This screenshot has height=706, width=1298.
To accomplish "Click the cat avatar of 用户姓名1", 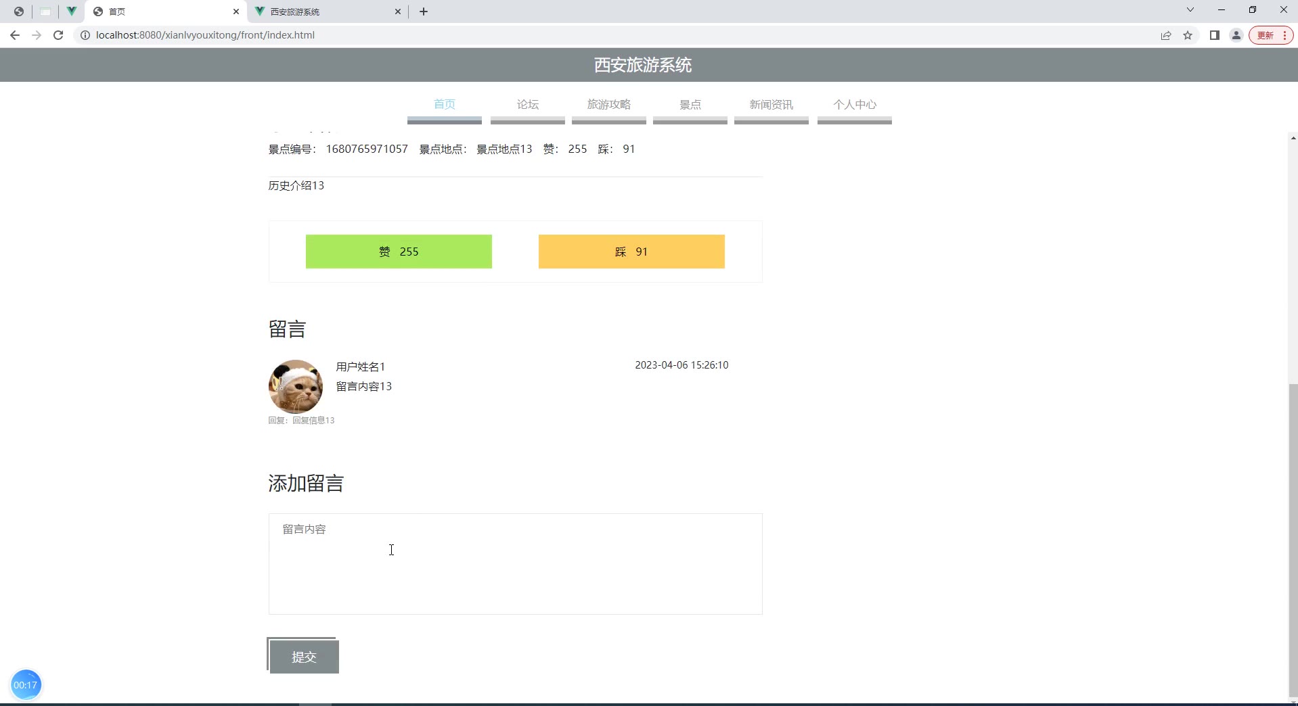I will click(x=296, y=387).
